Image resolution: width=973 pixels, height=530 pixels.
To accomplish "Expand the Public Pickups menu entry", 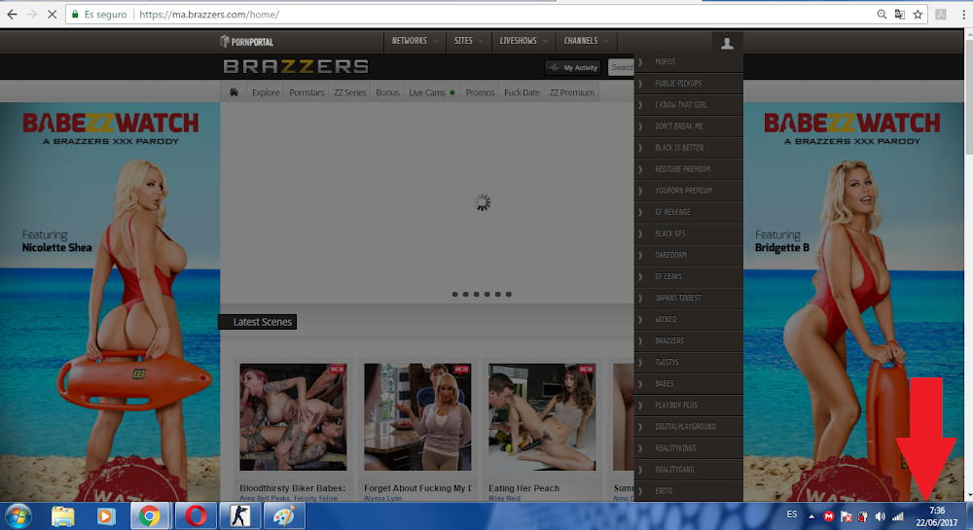I will point(688,83).
